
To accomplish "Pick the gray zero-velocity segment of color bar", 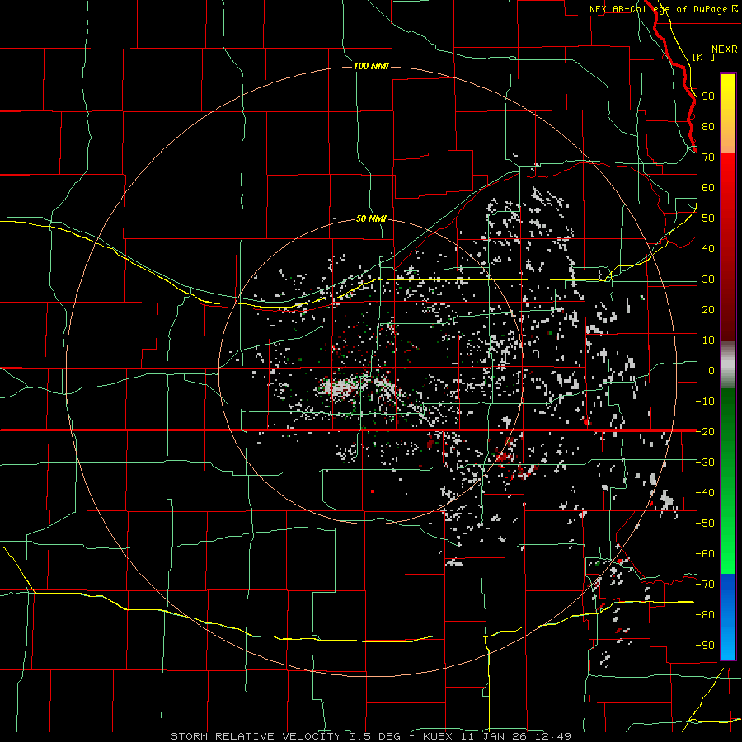I will click(x=728, y=365).
